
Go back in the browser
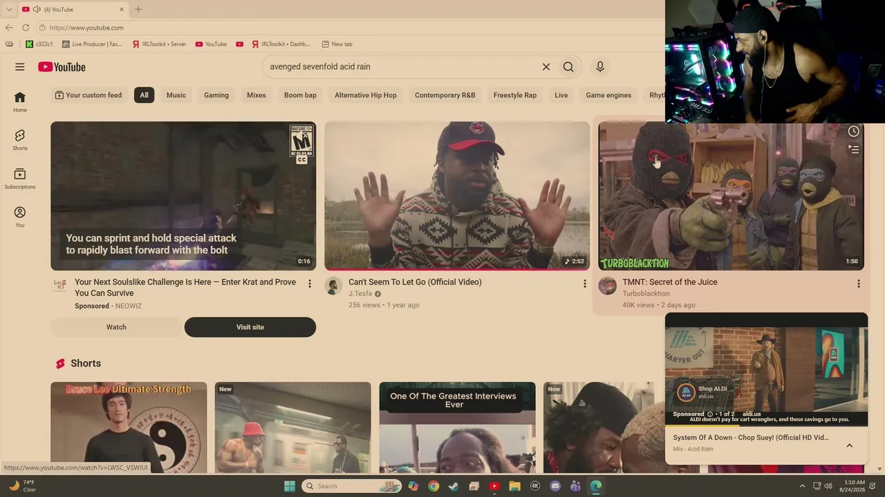point(8,28)
